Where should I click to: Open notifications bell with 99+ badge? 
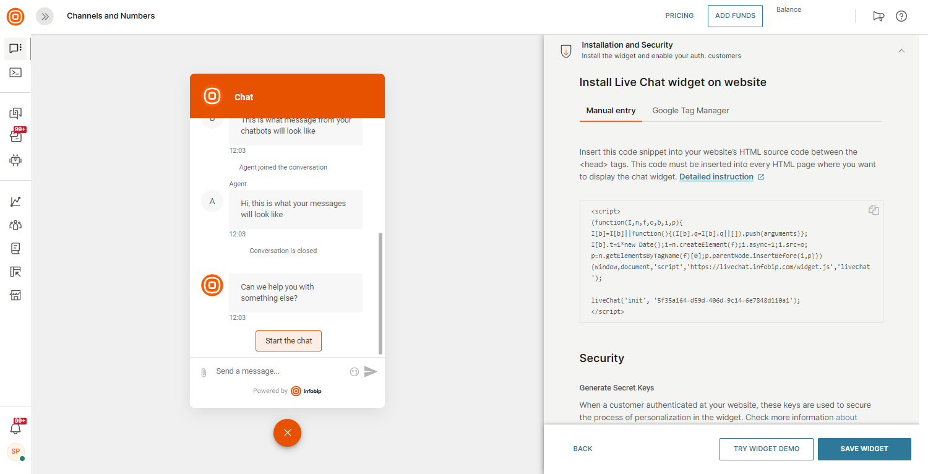(x=15, y=428)
